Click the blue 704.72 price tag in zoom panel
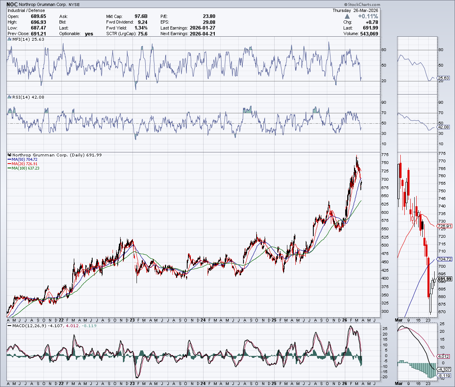The height and width of the screenshot is (387, 455). [x=445, y=259]
